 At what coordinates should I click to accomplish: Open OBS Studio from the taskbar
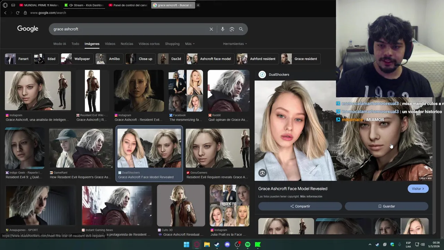click(x=237, y=244)
